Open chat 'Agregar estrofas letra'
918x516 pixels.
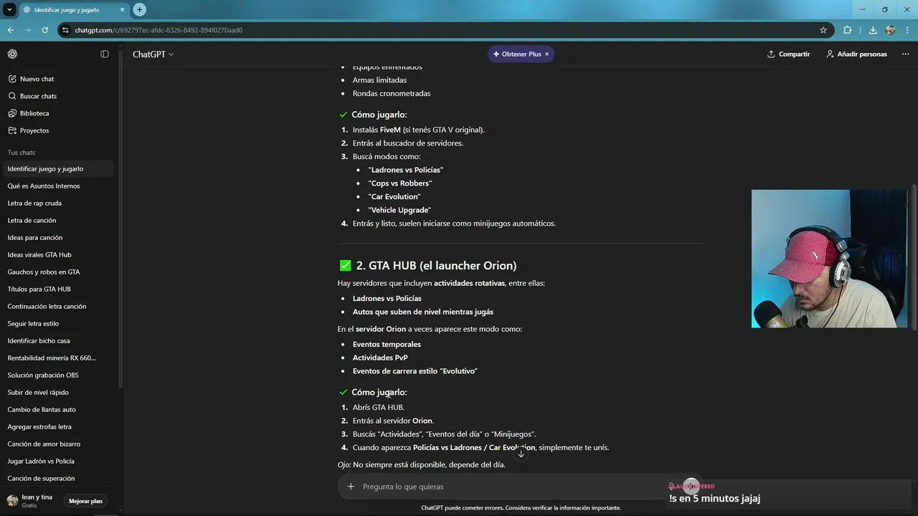(57, 427)
